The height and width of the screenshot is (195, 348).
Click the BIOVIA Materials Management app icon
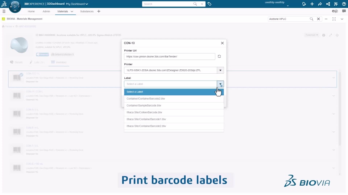[3, 19]
